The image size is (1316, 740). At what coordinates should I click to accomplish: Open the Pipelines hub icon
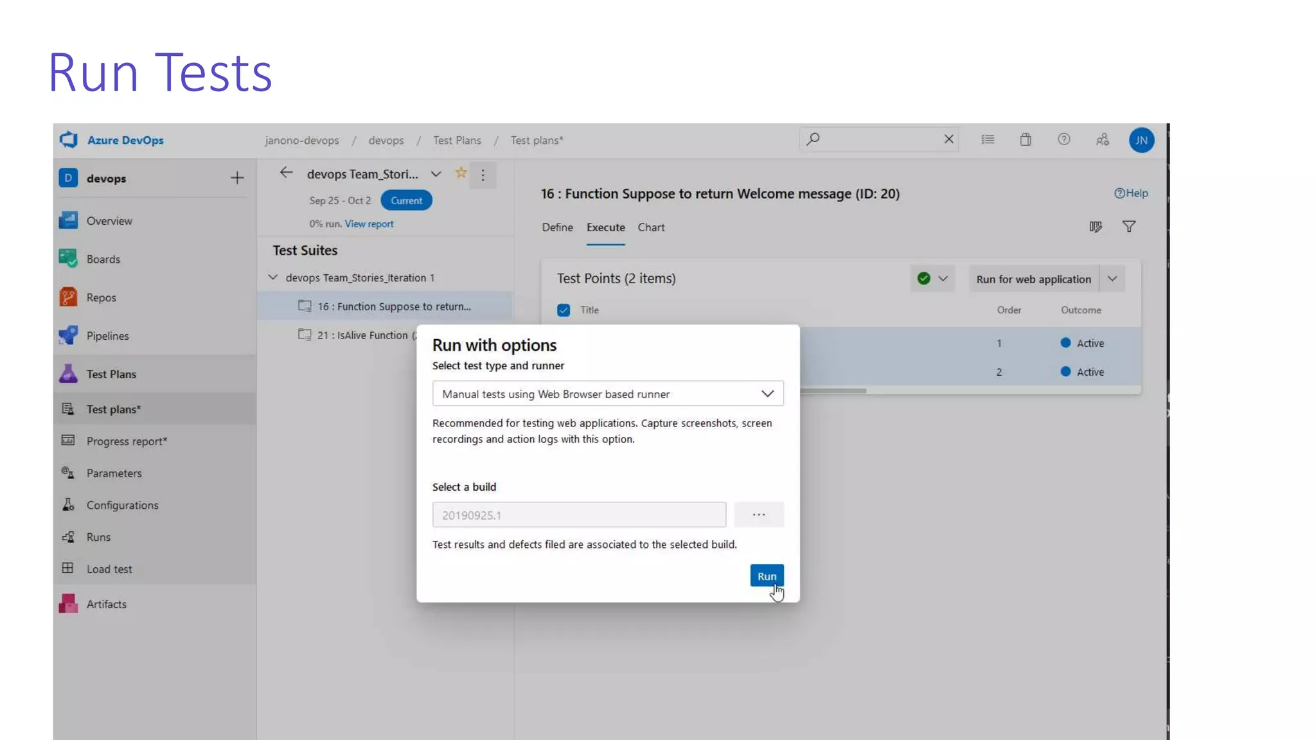tap(68, 335)
